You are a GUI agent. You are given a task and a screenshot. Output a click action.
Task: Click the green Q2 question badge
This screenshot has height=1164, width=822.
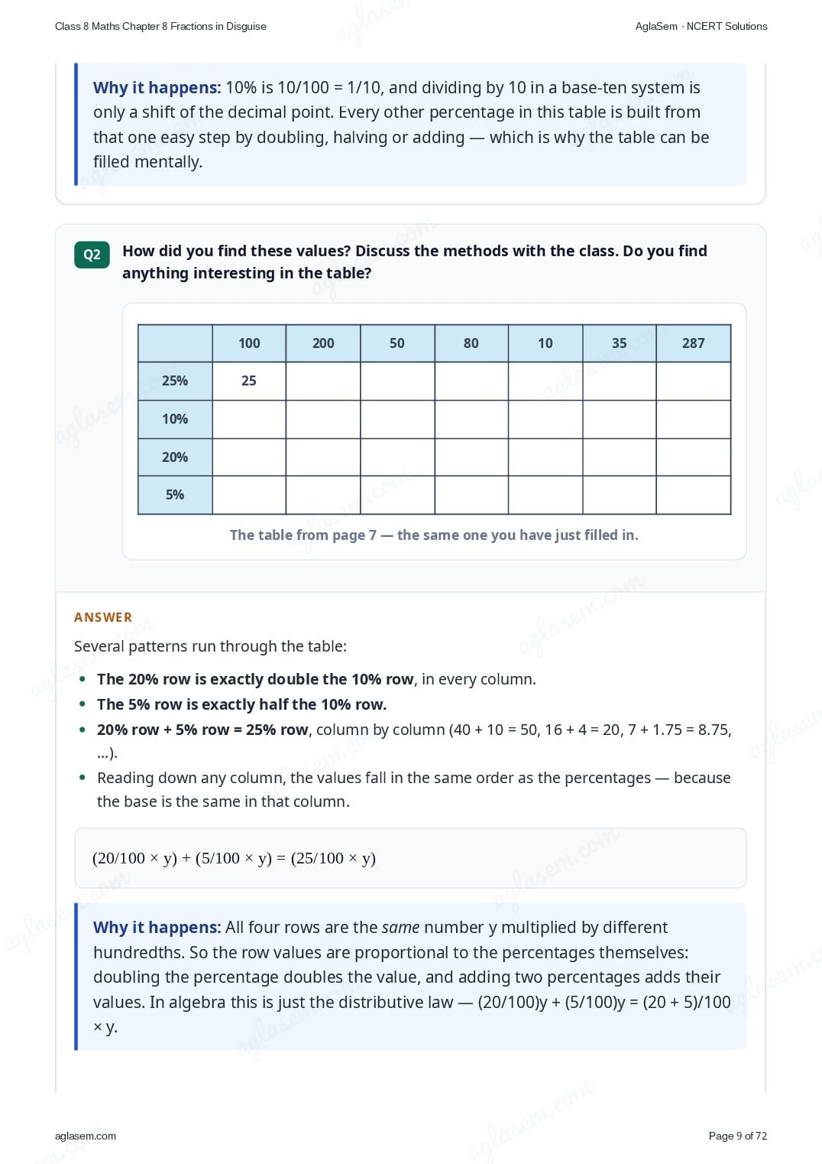tap(92, 255)
